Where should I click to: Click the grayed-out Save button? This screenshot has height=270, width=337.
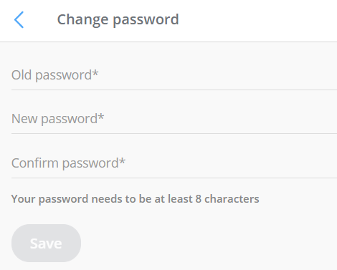46,243
